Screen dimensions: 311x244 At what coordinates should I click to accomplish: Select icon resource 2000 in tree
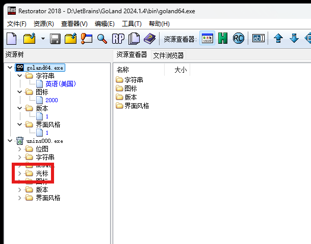[x=51, y=100]
